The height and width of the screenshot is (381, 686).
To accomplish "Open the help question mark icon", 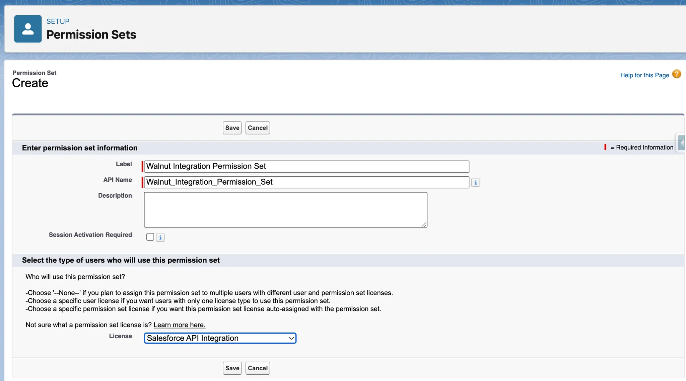I will coord(677,74).
